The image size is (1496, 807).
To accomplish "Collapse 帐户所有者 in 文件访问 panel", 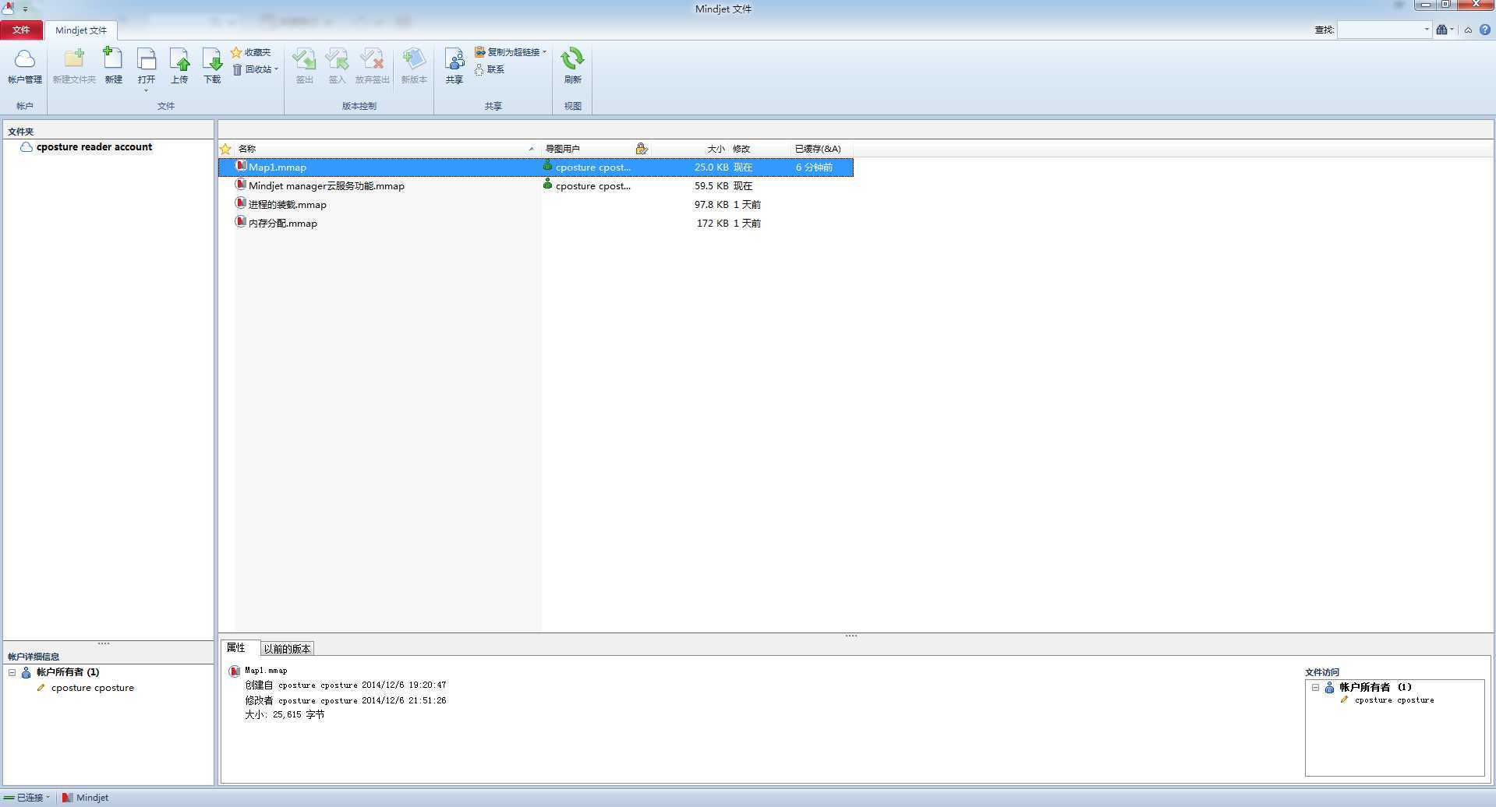I will tap(1315, 688).
